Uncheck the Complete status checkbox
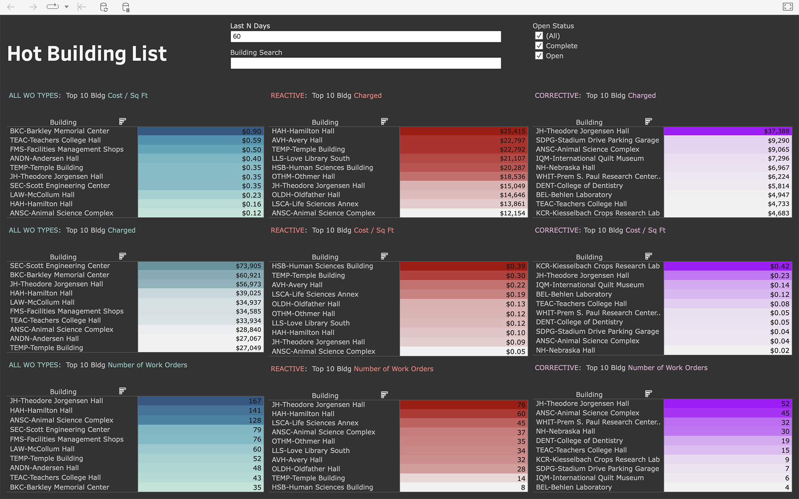 point(539,46)
